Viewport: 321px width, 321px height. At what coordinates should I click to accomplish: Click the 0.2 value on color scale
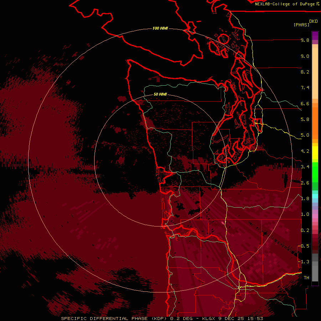[305, 230]
